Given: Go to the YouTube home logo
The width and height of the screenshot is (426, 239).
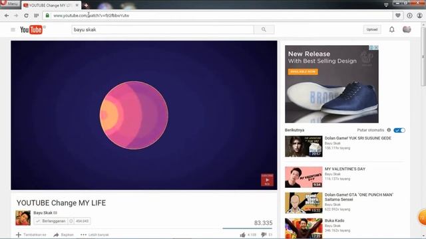Looking at the screenshot, I should click(31, 29).
